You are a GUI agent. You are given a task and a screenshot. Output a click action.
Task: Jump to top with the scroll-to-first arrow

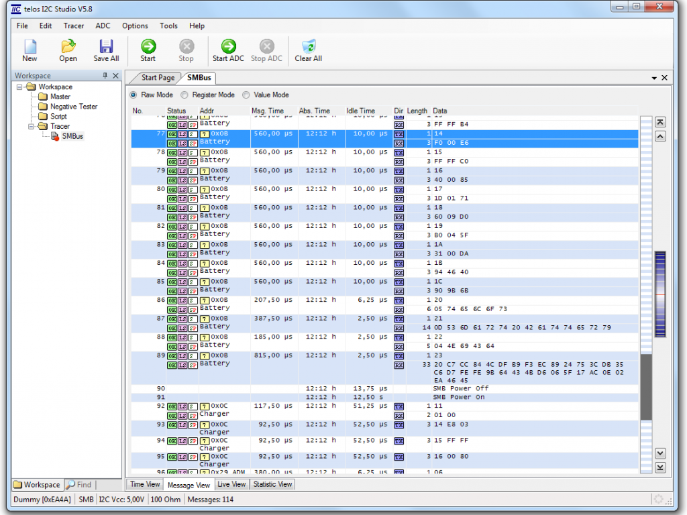[660, 122]
